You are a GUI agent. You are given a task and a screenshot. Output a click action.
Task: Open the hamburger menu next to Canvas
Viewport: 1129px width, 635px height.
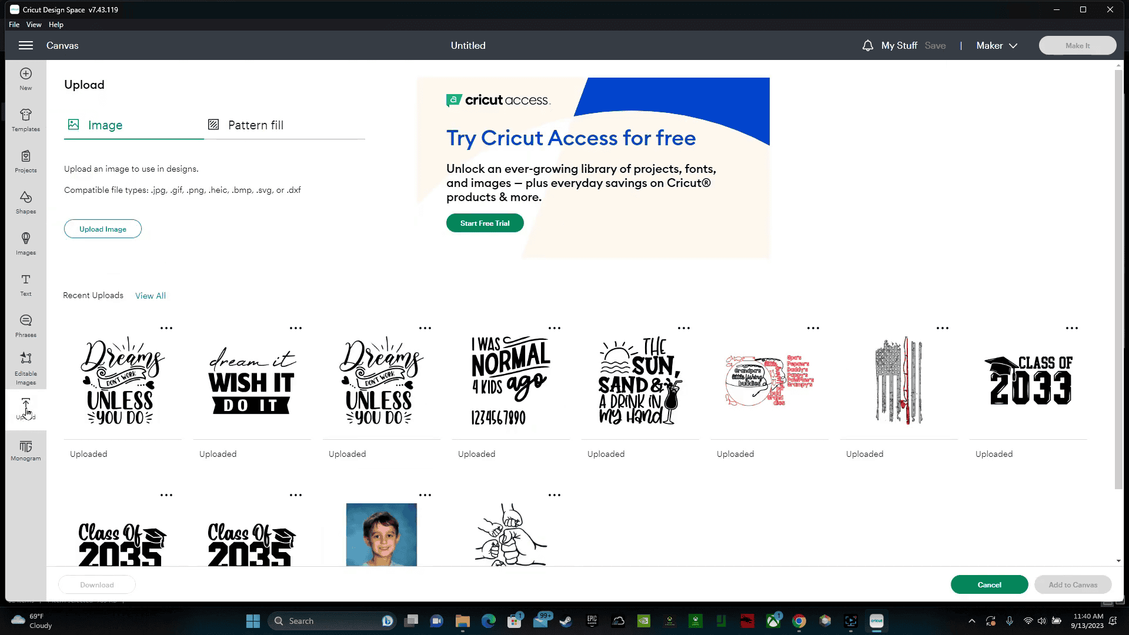[26, 45]
